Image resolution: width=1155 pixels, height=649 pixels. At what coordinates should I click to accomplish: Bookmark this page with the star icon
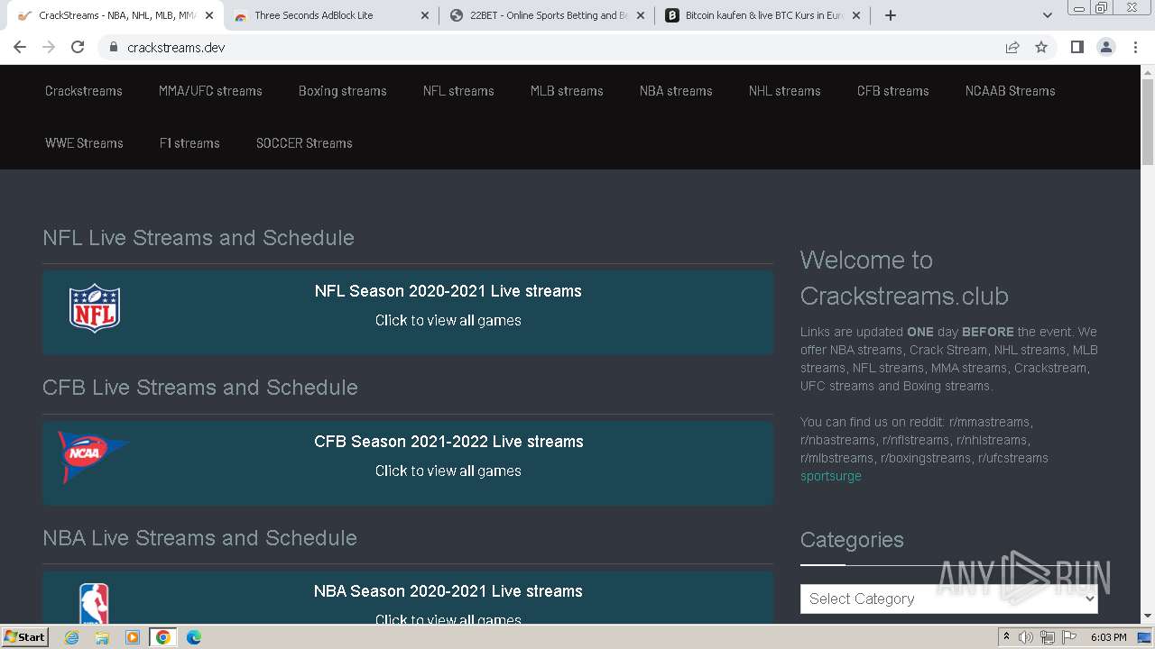tap(1041, 48)
